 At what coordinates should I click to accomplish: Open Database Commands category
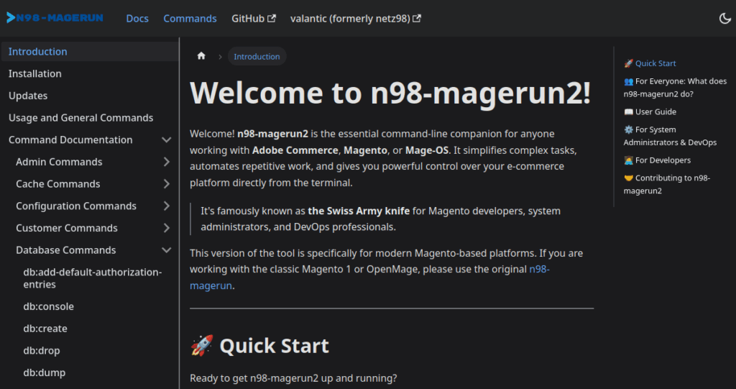click(x=65, y=250)
